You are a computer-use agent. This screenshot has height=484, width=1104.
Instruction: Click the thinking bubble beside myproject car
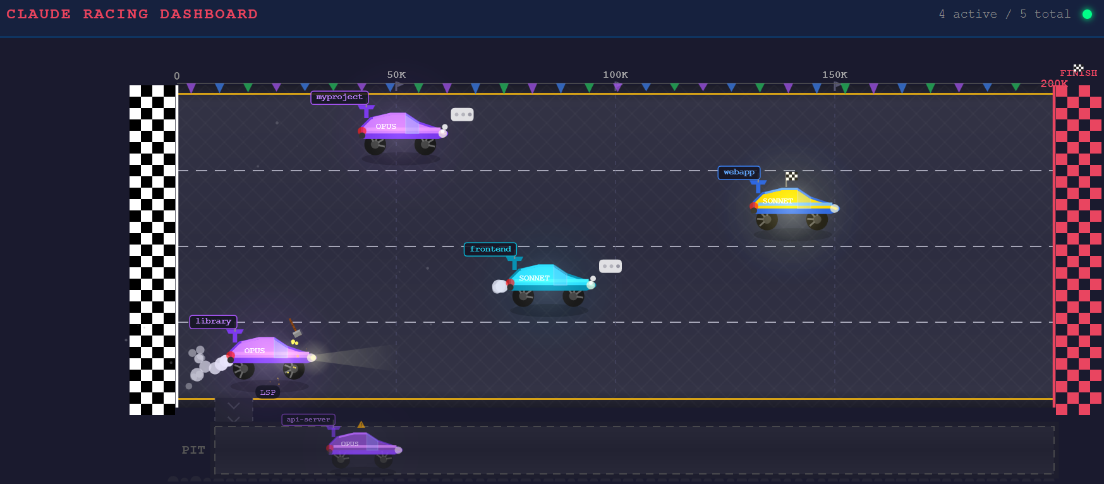tap(463, 114)
